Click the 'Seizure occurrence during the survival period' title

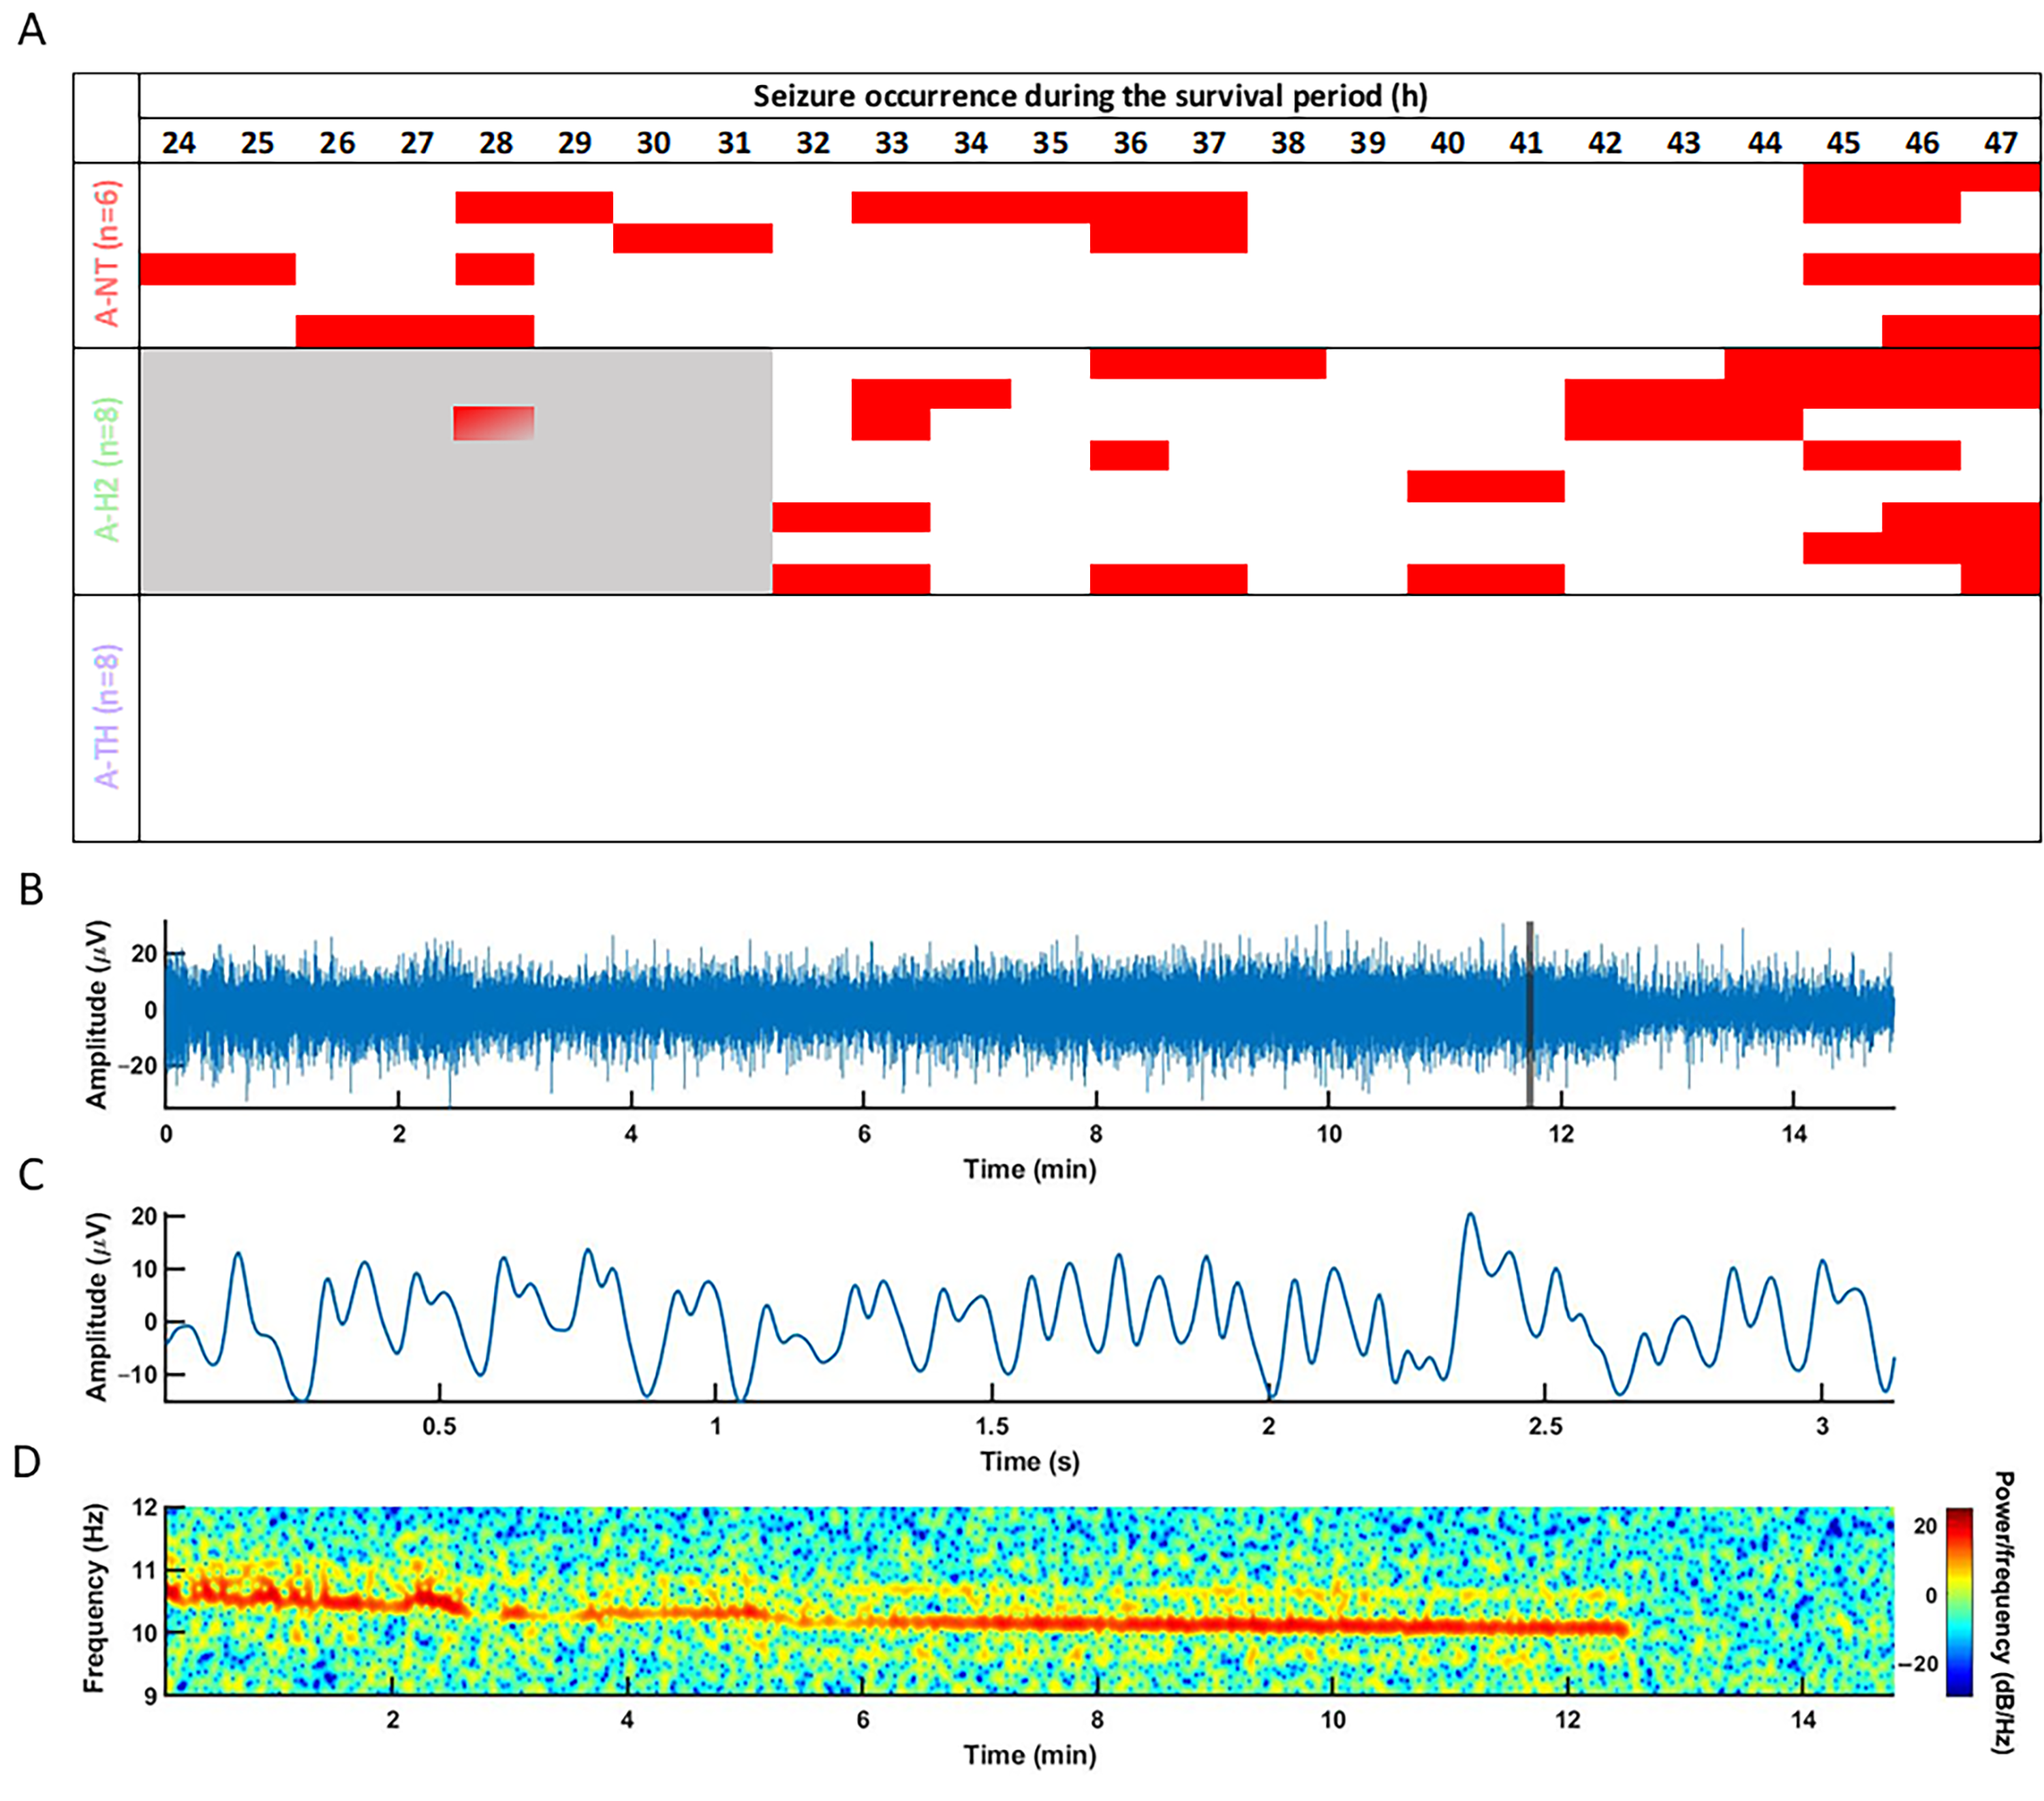click(1089, 96)
